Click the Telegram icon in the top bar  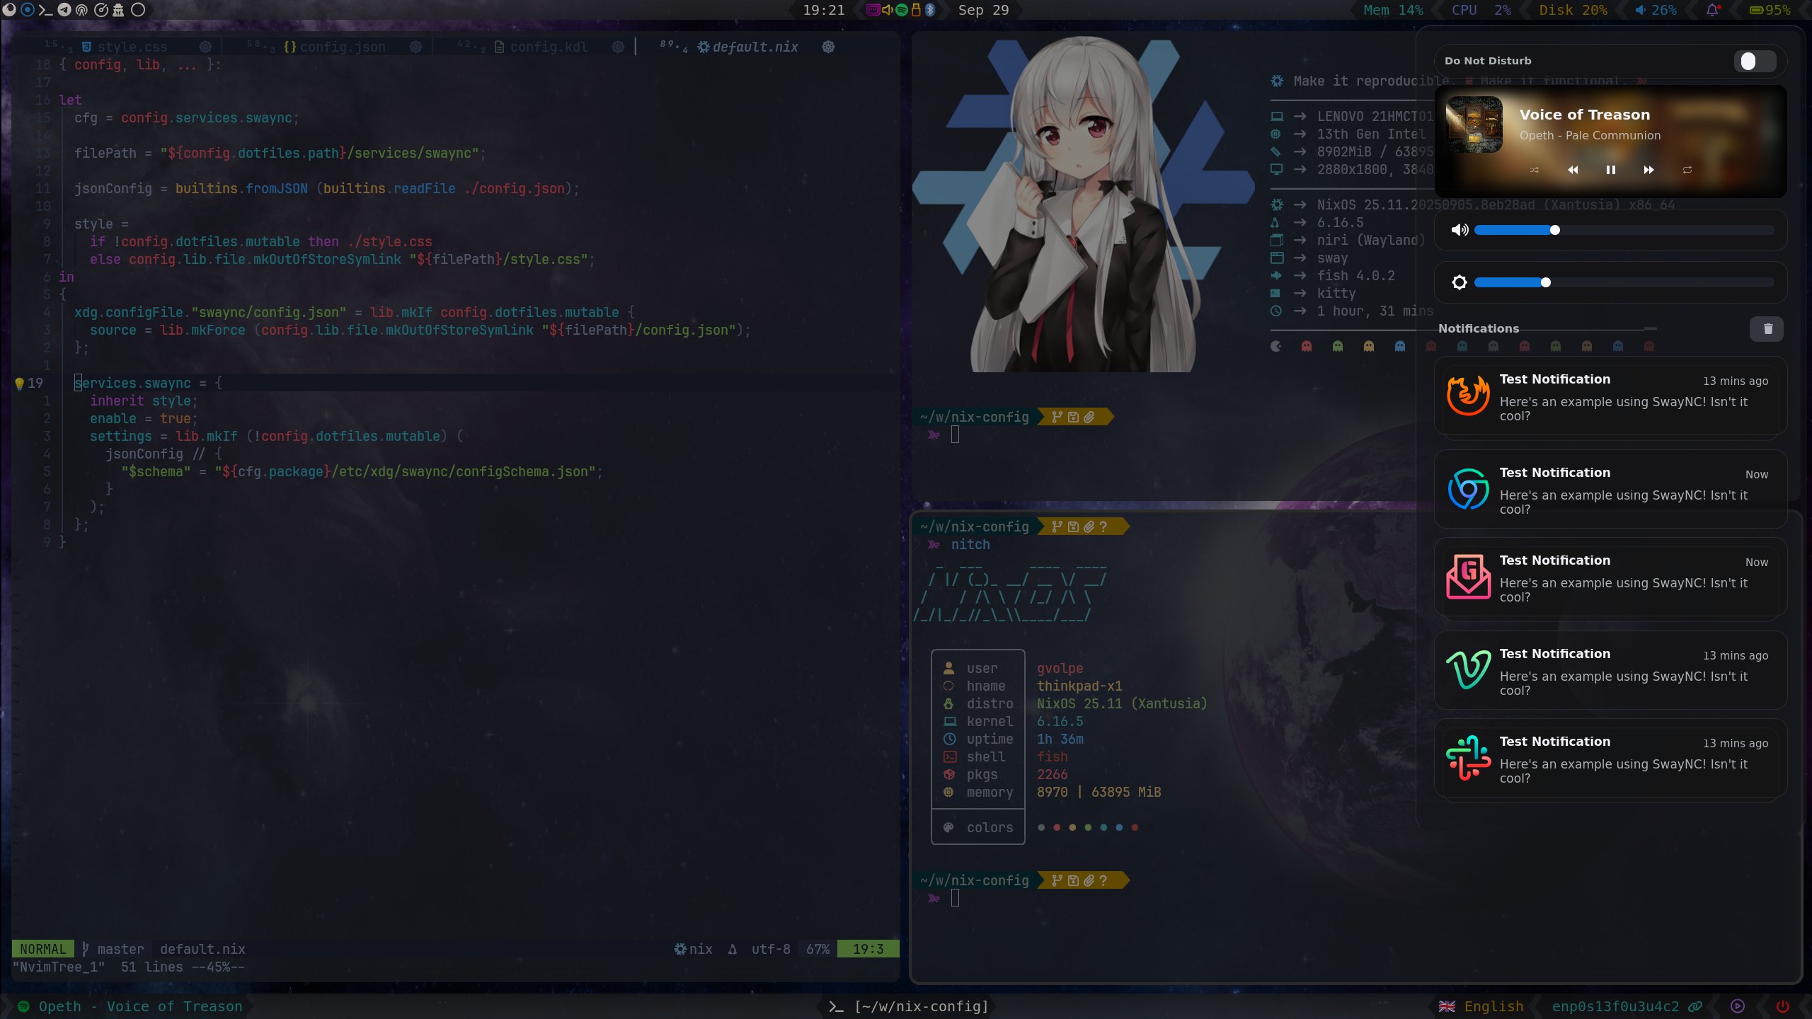(64, 10)
